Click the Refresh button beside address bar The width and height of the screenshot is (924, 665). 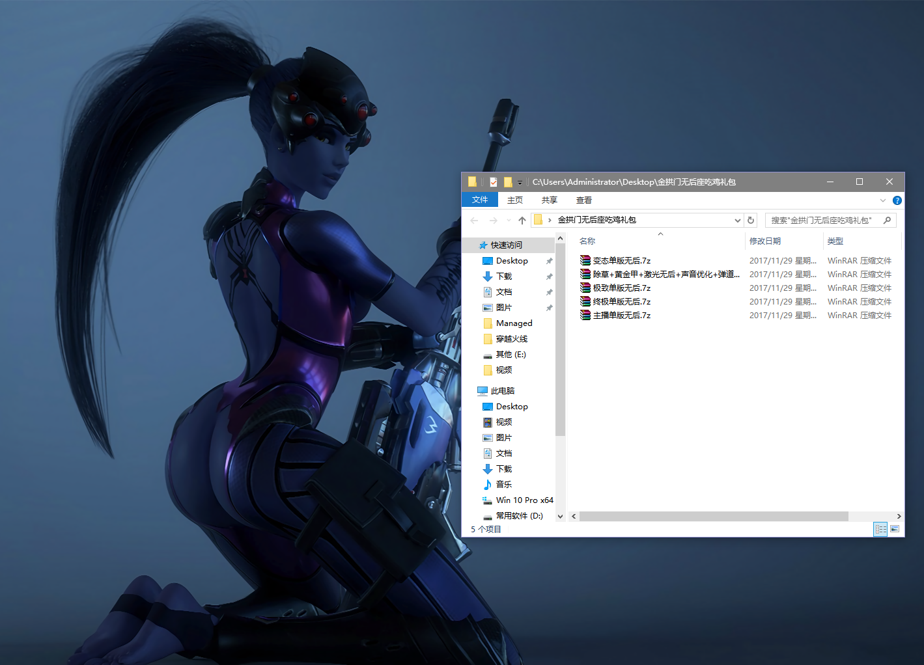(751, 221)
